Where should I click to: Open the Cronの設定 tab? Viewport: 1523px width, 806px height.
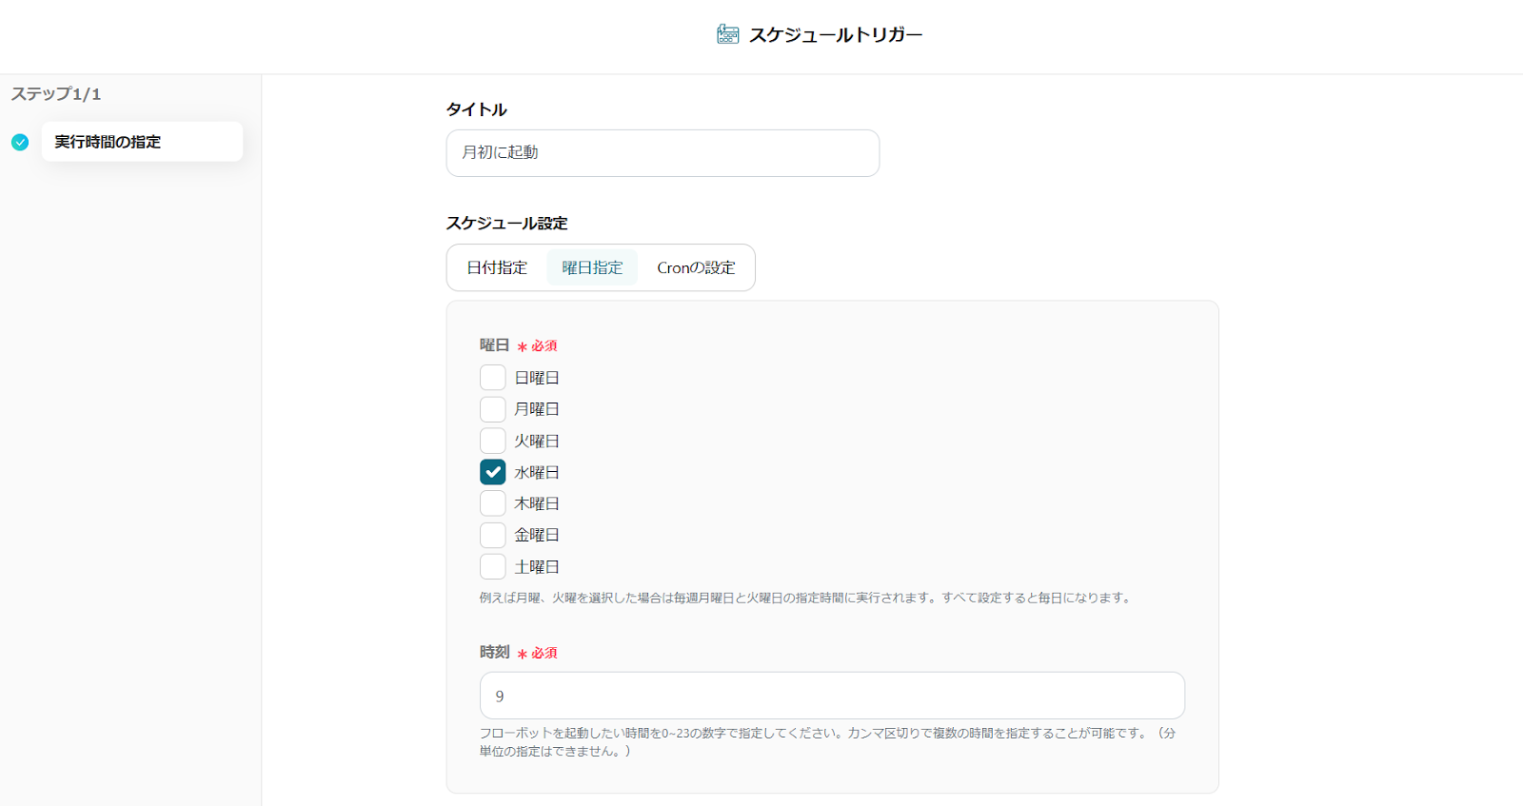pos(696,268)
